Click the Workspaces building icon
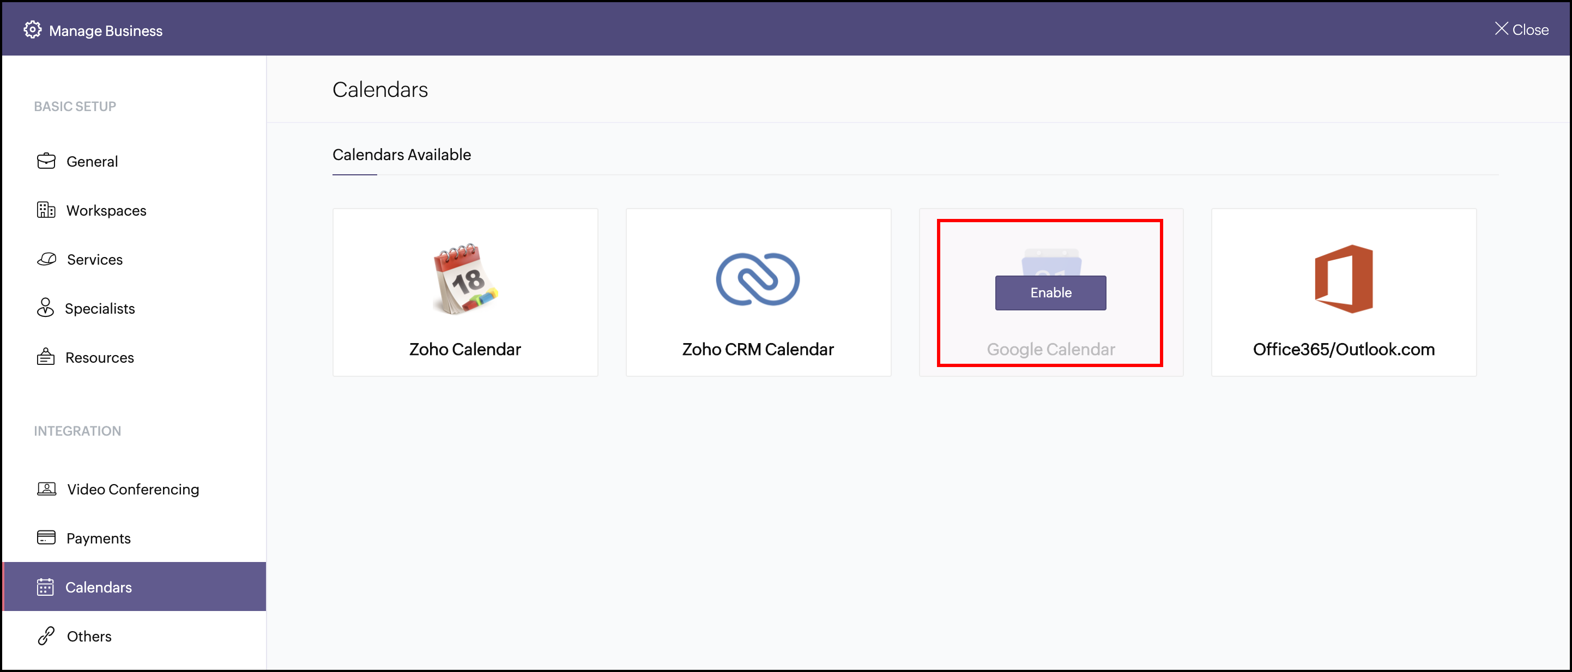The width and height of the screenshot is (1572, 672). point(46,210)
